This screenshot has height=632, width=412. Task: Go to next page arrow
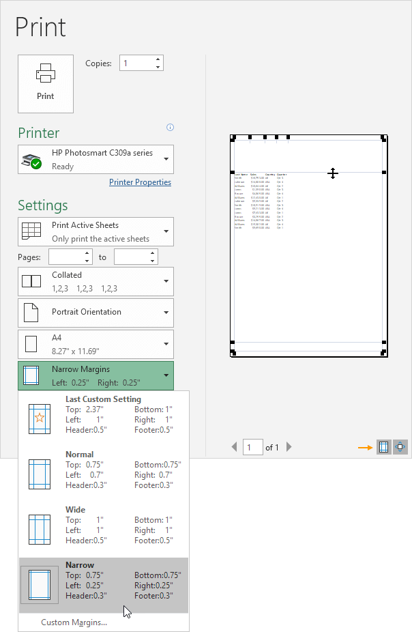289,447
